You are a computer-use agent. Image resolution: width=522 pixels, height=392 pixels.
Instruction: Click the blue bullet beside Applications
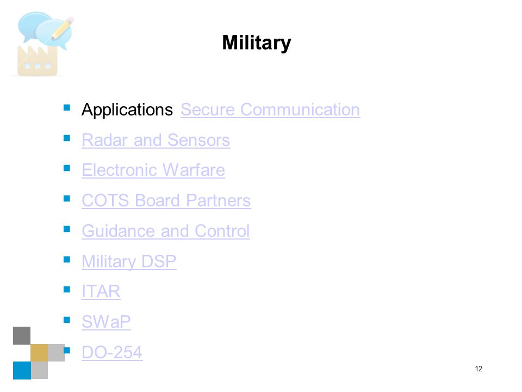(66, 107)
